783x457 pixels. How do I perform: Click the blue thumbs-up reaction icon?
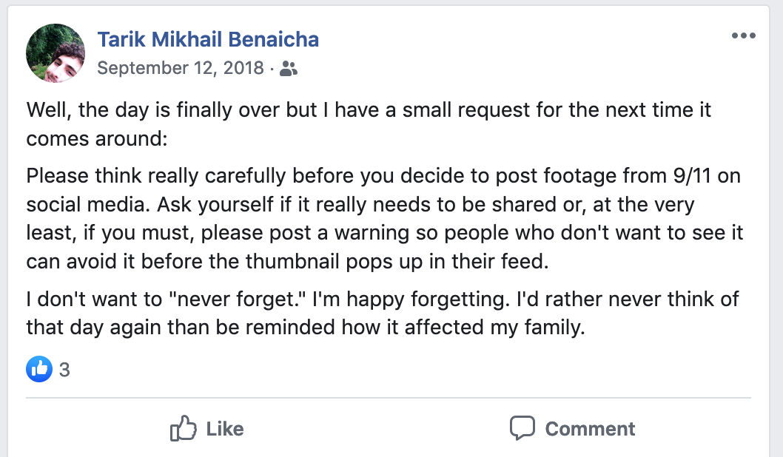tap(38, 369)
